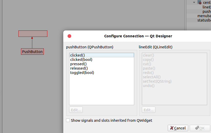
Task: Pick the toggled(bool) signal
Action: pyautogui.click(x=82, y=73)
